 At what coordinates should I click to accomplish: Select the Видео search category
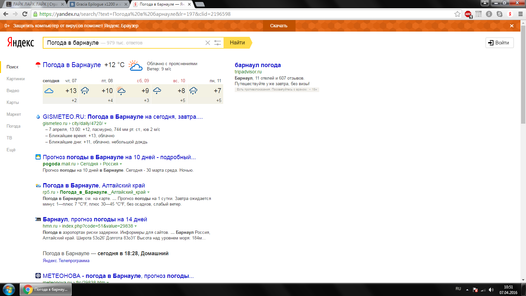coord(13,91)
